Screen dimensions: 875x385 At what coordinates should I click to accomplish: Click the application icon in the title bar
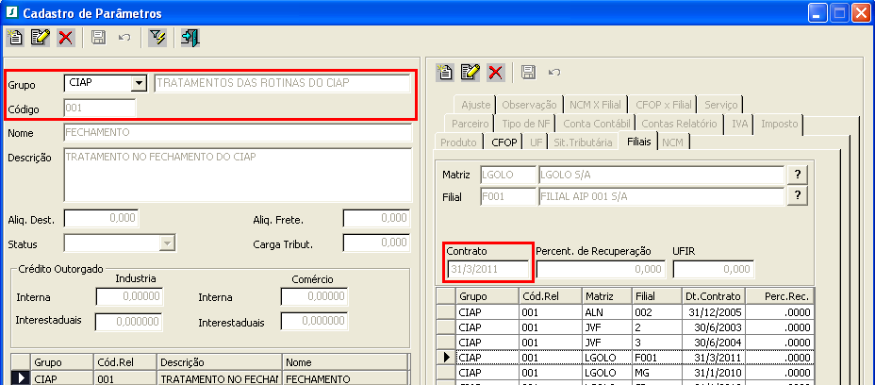(11, 13)
